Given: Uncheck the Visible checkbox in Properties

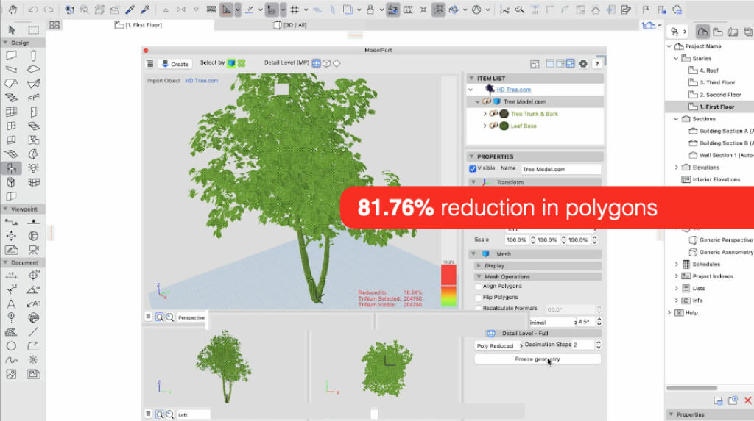Looking at the screenshot, I should coord(473,168).
